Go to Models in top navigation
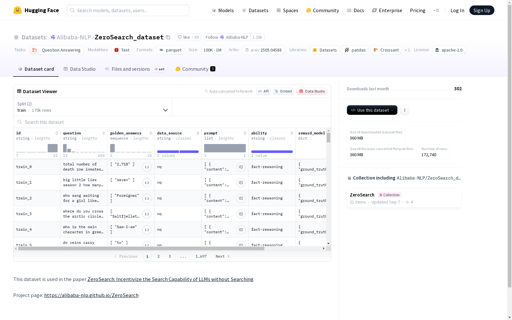 point(223,10)
